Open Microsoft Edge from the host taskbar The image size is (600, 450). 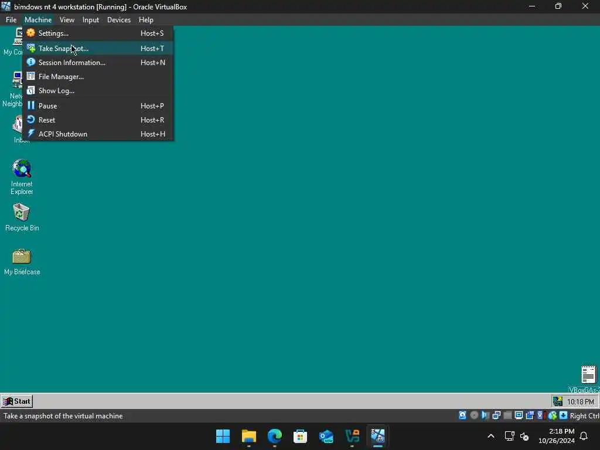[274, 436]
